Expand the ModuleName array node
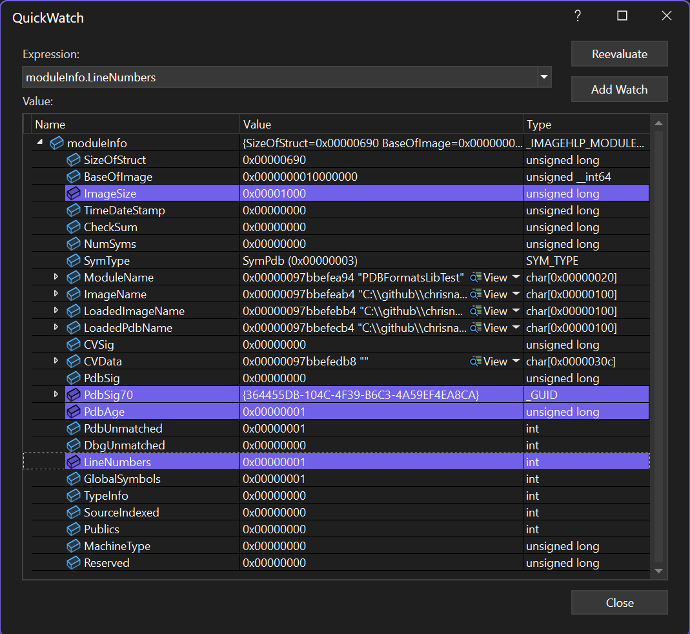This screenshot has height=634, width=690. coord(56,276)
